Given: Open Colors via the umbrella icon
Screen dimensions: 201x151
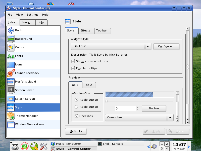Looking at the screenshot, I should 11,47.
